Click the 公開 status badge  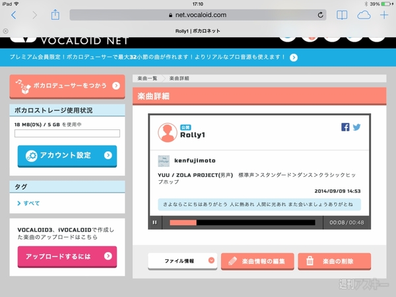pos(185,127)
